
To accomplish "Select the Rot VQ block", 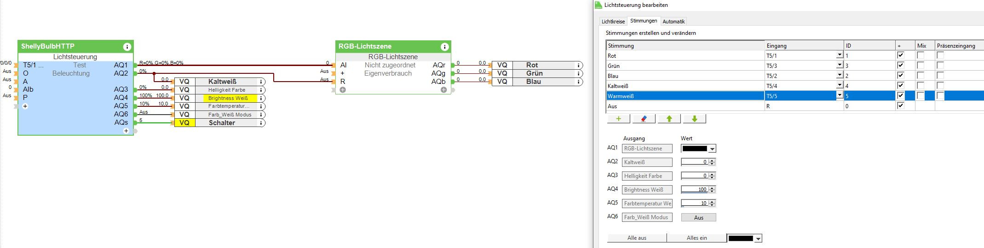I will tap(537, 65).
